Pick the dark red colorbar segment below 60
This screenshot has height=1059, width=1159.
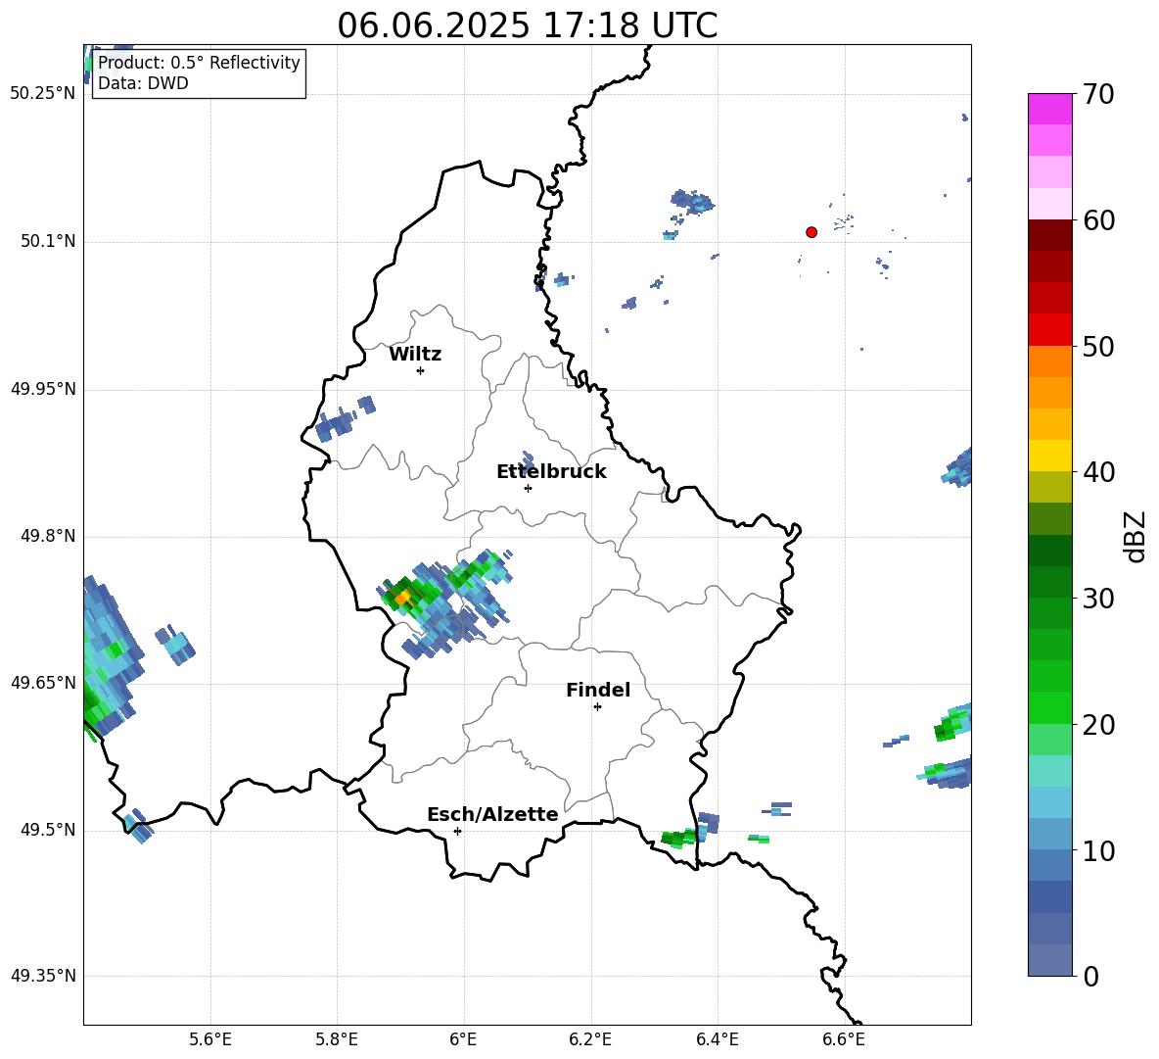[1049, 235]
